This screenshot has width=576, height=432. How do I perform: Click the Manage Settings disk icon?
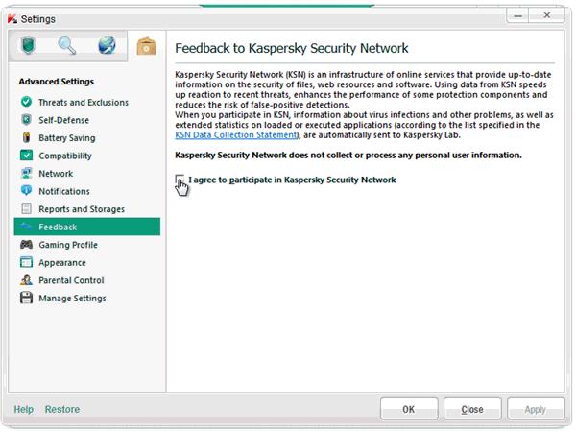point(26,299)
